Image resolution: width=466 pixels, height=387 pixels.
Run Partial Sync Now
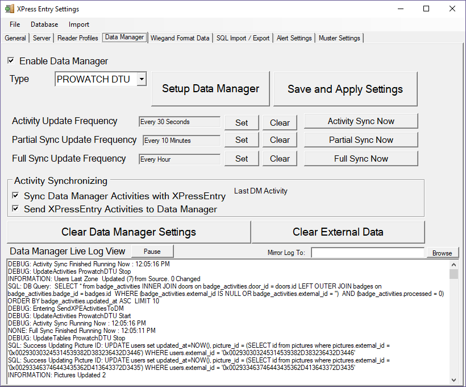361,140
